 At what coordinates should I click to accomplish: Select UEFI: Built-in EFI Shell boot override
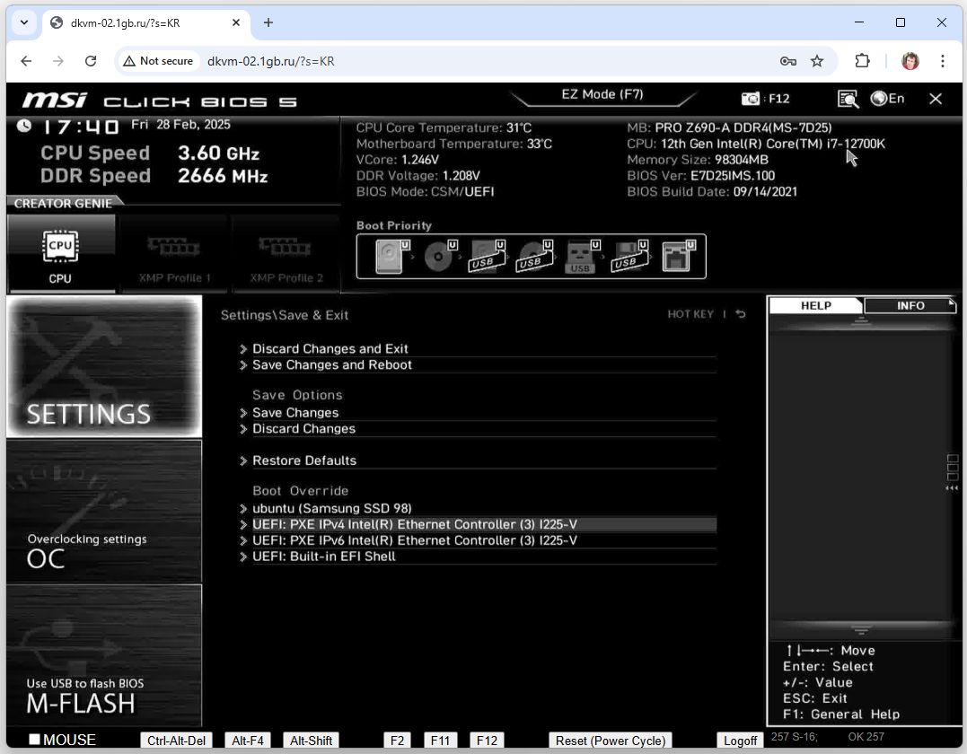click(x=323, y=557)
